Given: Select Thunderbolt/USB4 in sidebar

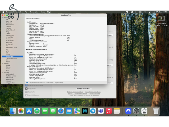Looking at the screenshot, I should (x=11, y=58).
